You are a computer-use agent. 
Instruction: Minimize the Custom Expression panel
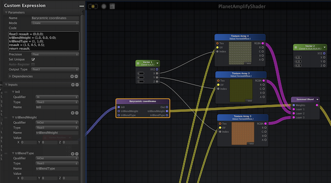tap(81, 6)
